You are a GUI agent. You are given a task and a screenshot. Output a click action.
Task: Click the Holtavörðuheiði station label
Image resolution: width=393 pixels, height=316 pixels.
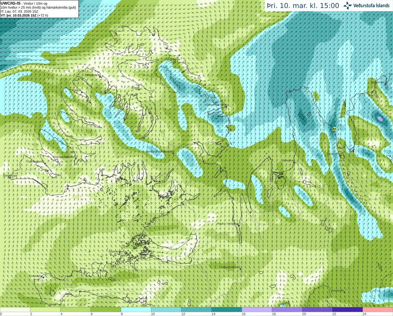click(230, 267)
